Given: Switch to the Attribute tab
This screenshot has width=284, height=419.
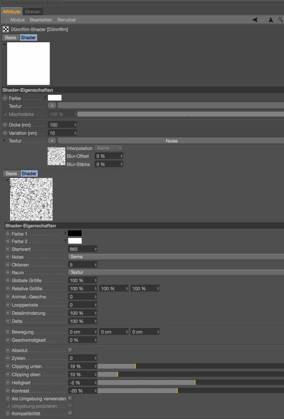Looking at the screenshot, I should pyautogui.click(x=12, y=12).
